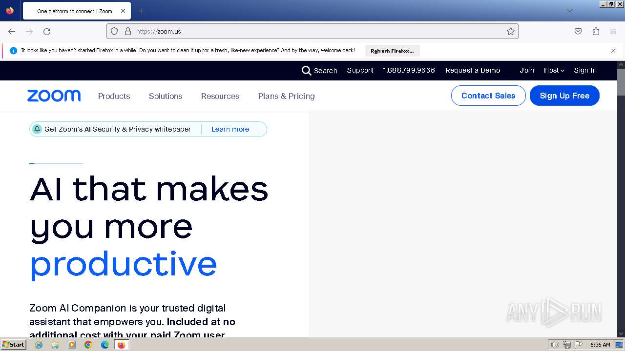Open the Firefox hamburger application menu
The height and width of the screenshot is (351, 625).
click(x=613, y=31)
